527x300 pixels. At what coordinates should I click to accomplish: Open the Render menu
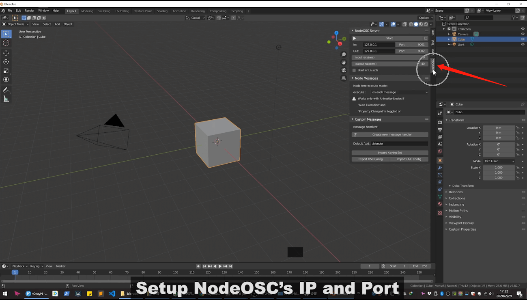click(30, 11)
